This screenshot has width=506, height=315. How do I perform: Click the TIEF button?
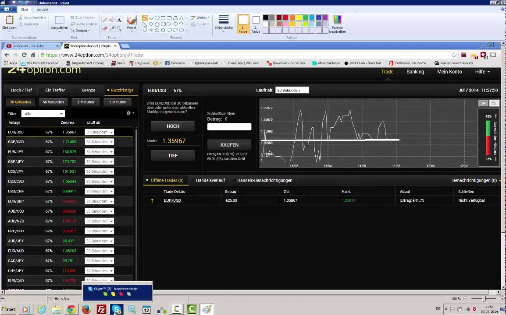(173, 156)
